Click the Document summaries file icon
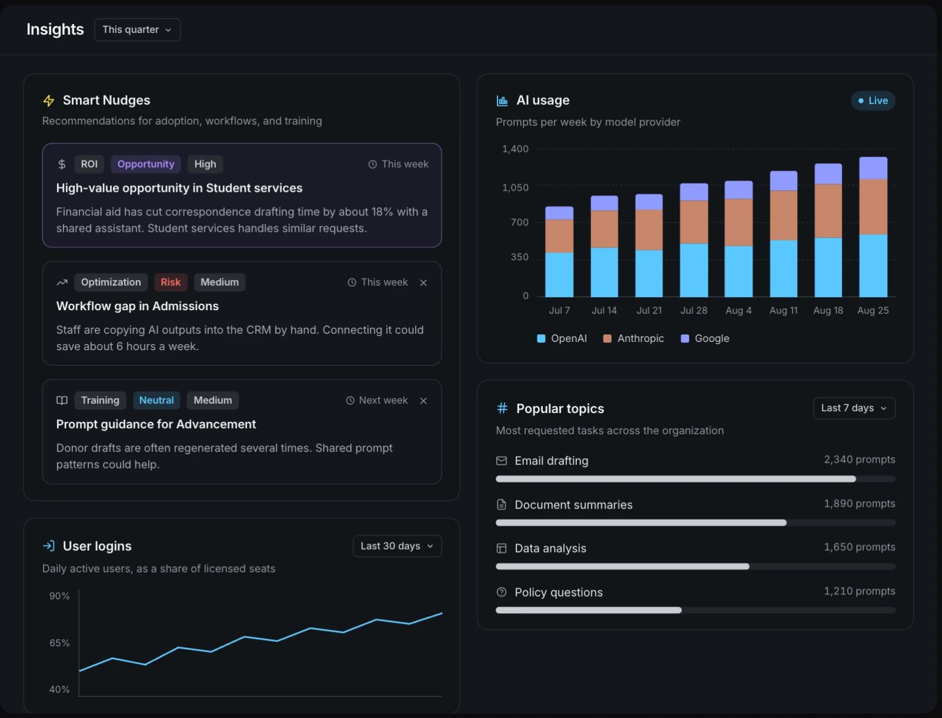This screenshot has width=942, height=718. [x=502, y=504]
